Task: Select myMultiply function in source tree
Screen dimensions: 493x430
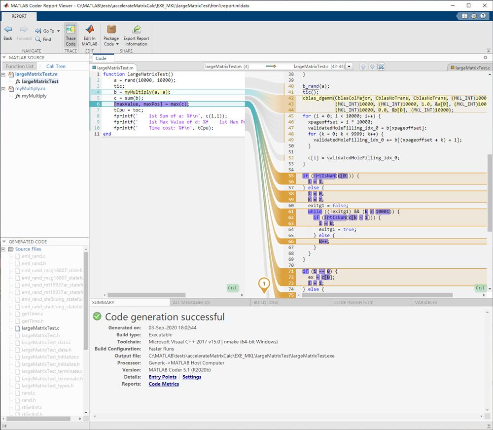Action: pos(34,96)
